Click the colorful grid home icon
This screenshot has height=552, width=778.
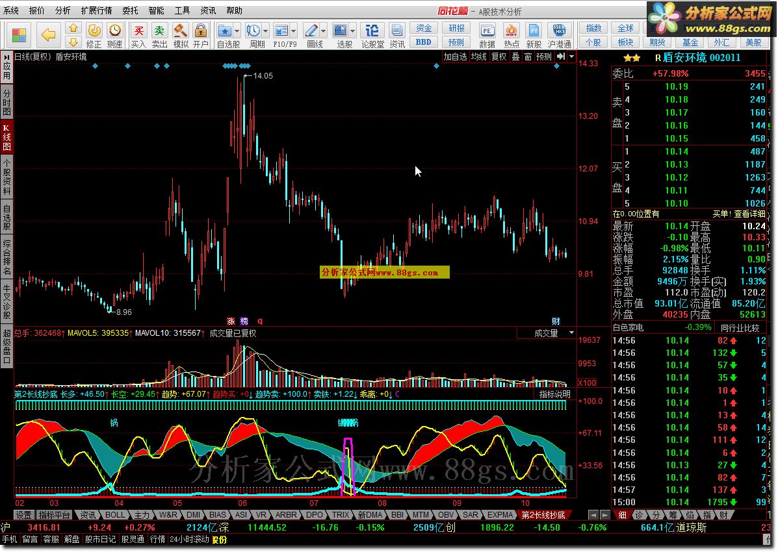tap(19, 35)
